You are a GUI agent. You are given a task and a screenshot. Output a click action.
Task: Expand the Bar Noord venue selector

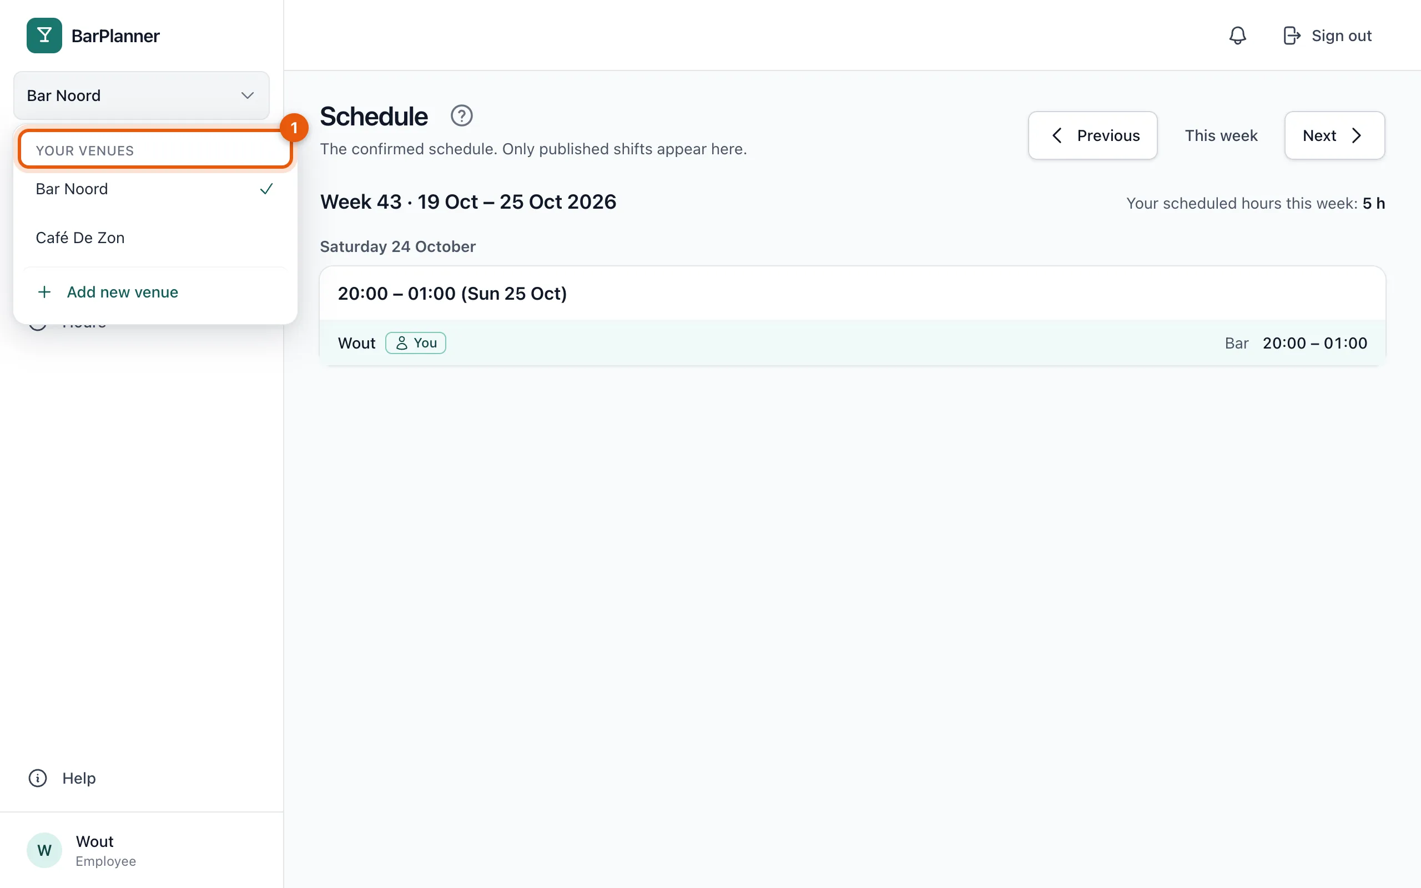(x=142, y=95)
